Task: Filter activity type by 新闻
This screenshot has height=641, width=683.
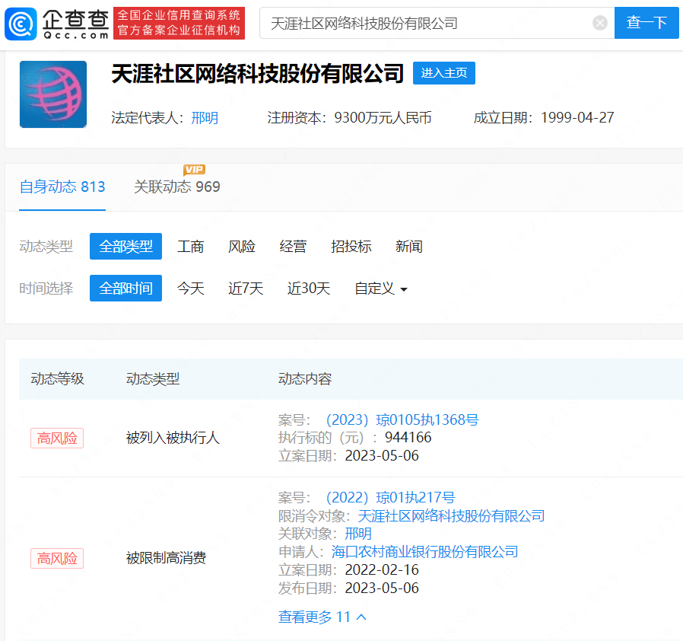Action: [409, 247]
